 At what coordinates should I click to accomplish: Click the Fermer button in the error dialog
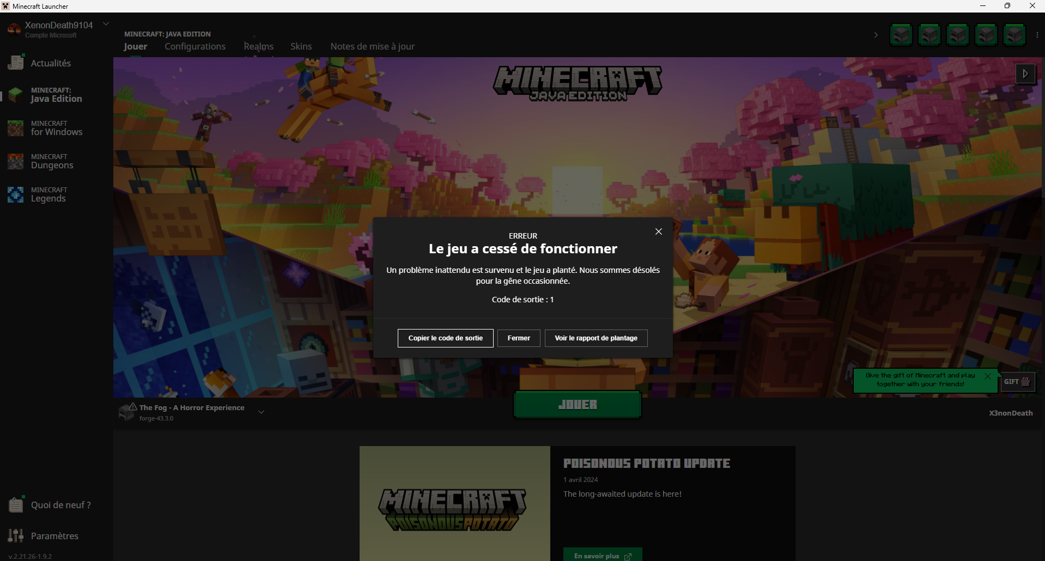pyautogui.click(x=519, y=338)
